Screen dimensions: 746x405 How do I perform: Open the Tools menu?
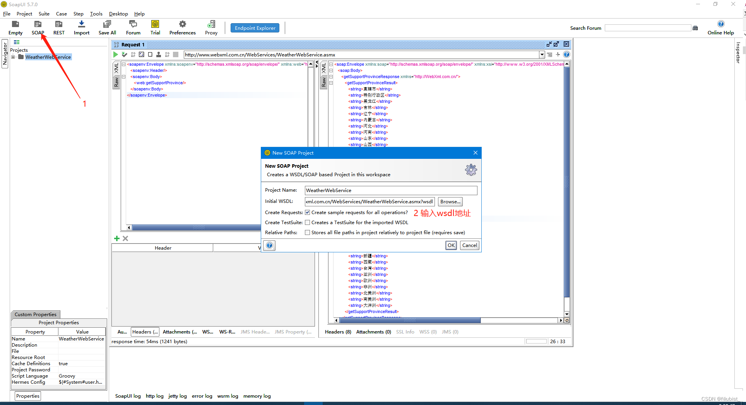click(96, 14)
